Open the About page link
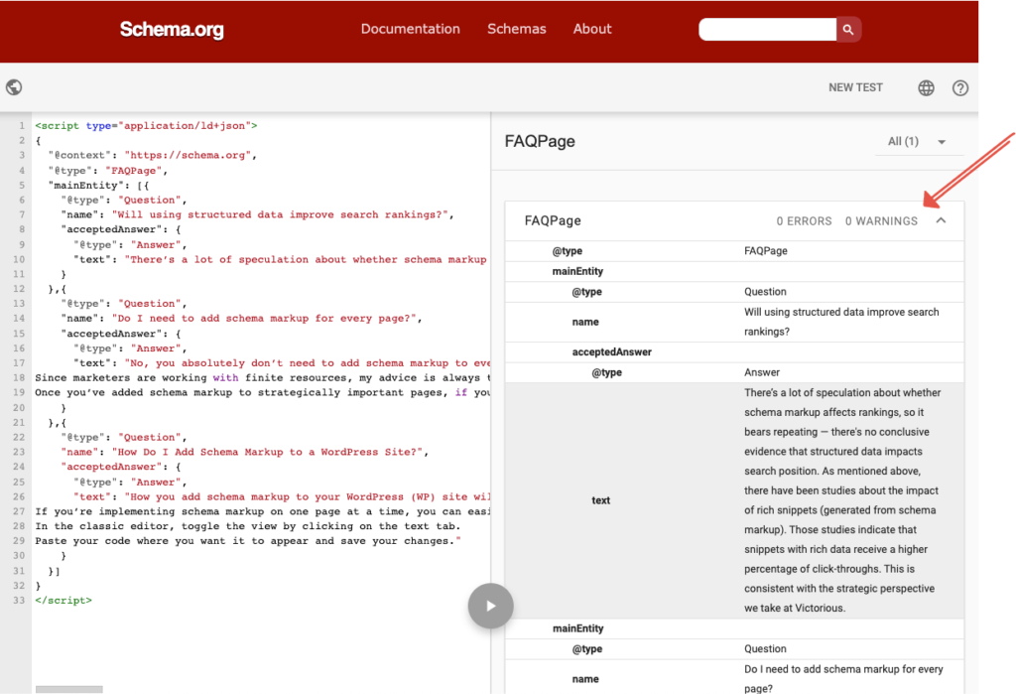The height and width of the screenshot is (694, 1016). [x=591, y=29]
